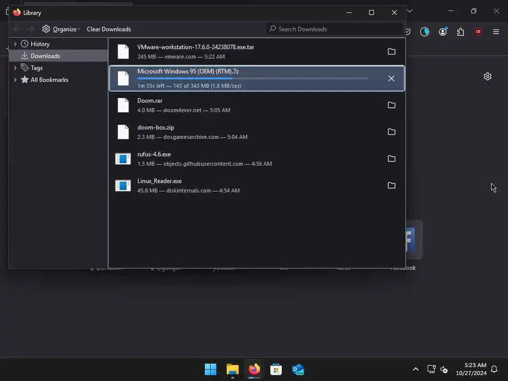
Task: Select the Linux_Reader.exe file name
Action: pyautogui.click(x=159, y=181)
